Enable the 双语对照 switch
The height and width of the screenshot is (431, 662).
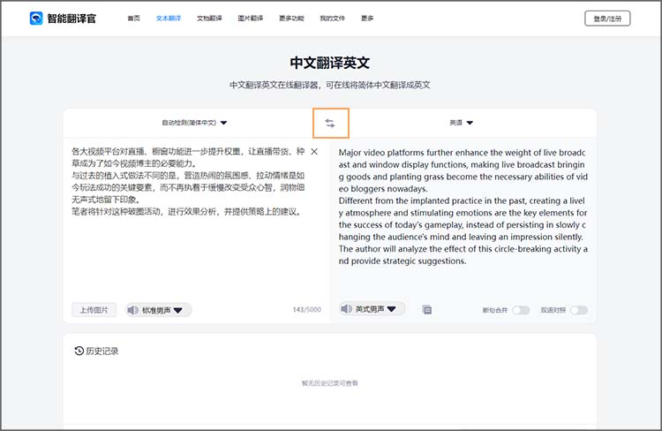tap(578, 310)
